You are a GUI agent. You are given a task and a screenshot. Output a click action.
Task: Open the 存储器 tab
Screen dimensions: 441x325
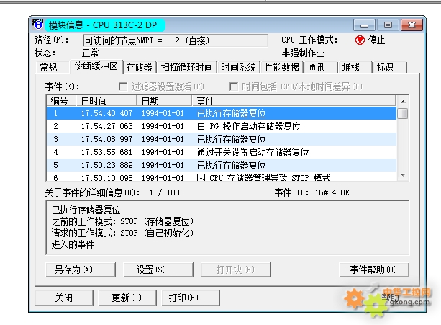[140, 67]
